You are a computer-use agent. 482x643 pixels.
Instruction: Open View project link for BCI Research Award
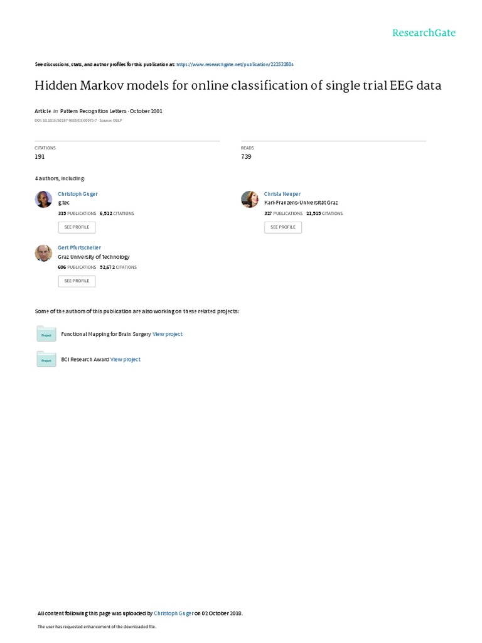126,359
